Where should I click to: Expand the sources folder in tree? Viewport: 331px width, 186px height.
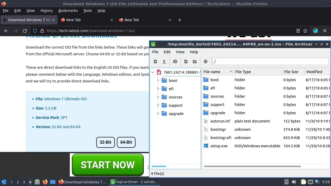[x=158, y=97]
